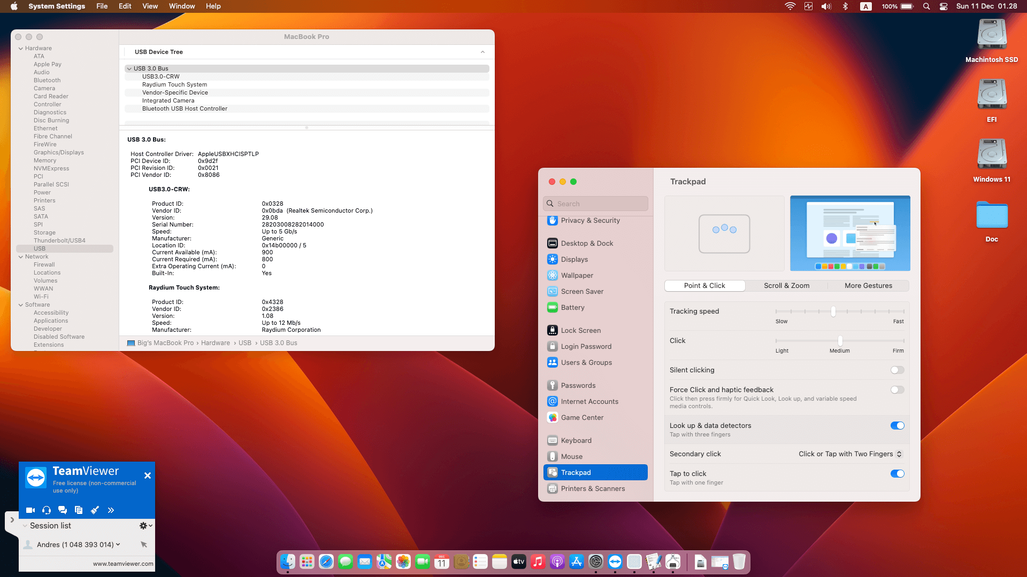Open Music from the Dock

(x=538, y=562)
